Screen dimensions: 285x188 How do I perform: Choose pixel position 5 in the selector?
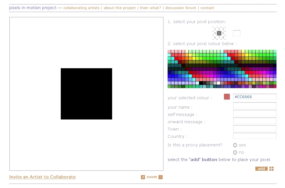pyautogui.click(x=223, y=33)
